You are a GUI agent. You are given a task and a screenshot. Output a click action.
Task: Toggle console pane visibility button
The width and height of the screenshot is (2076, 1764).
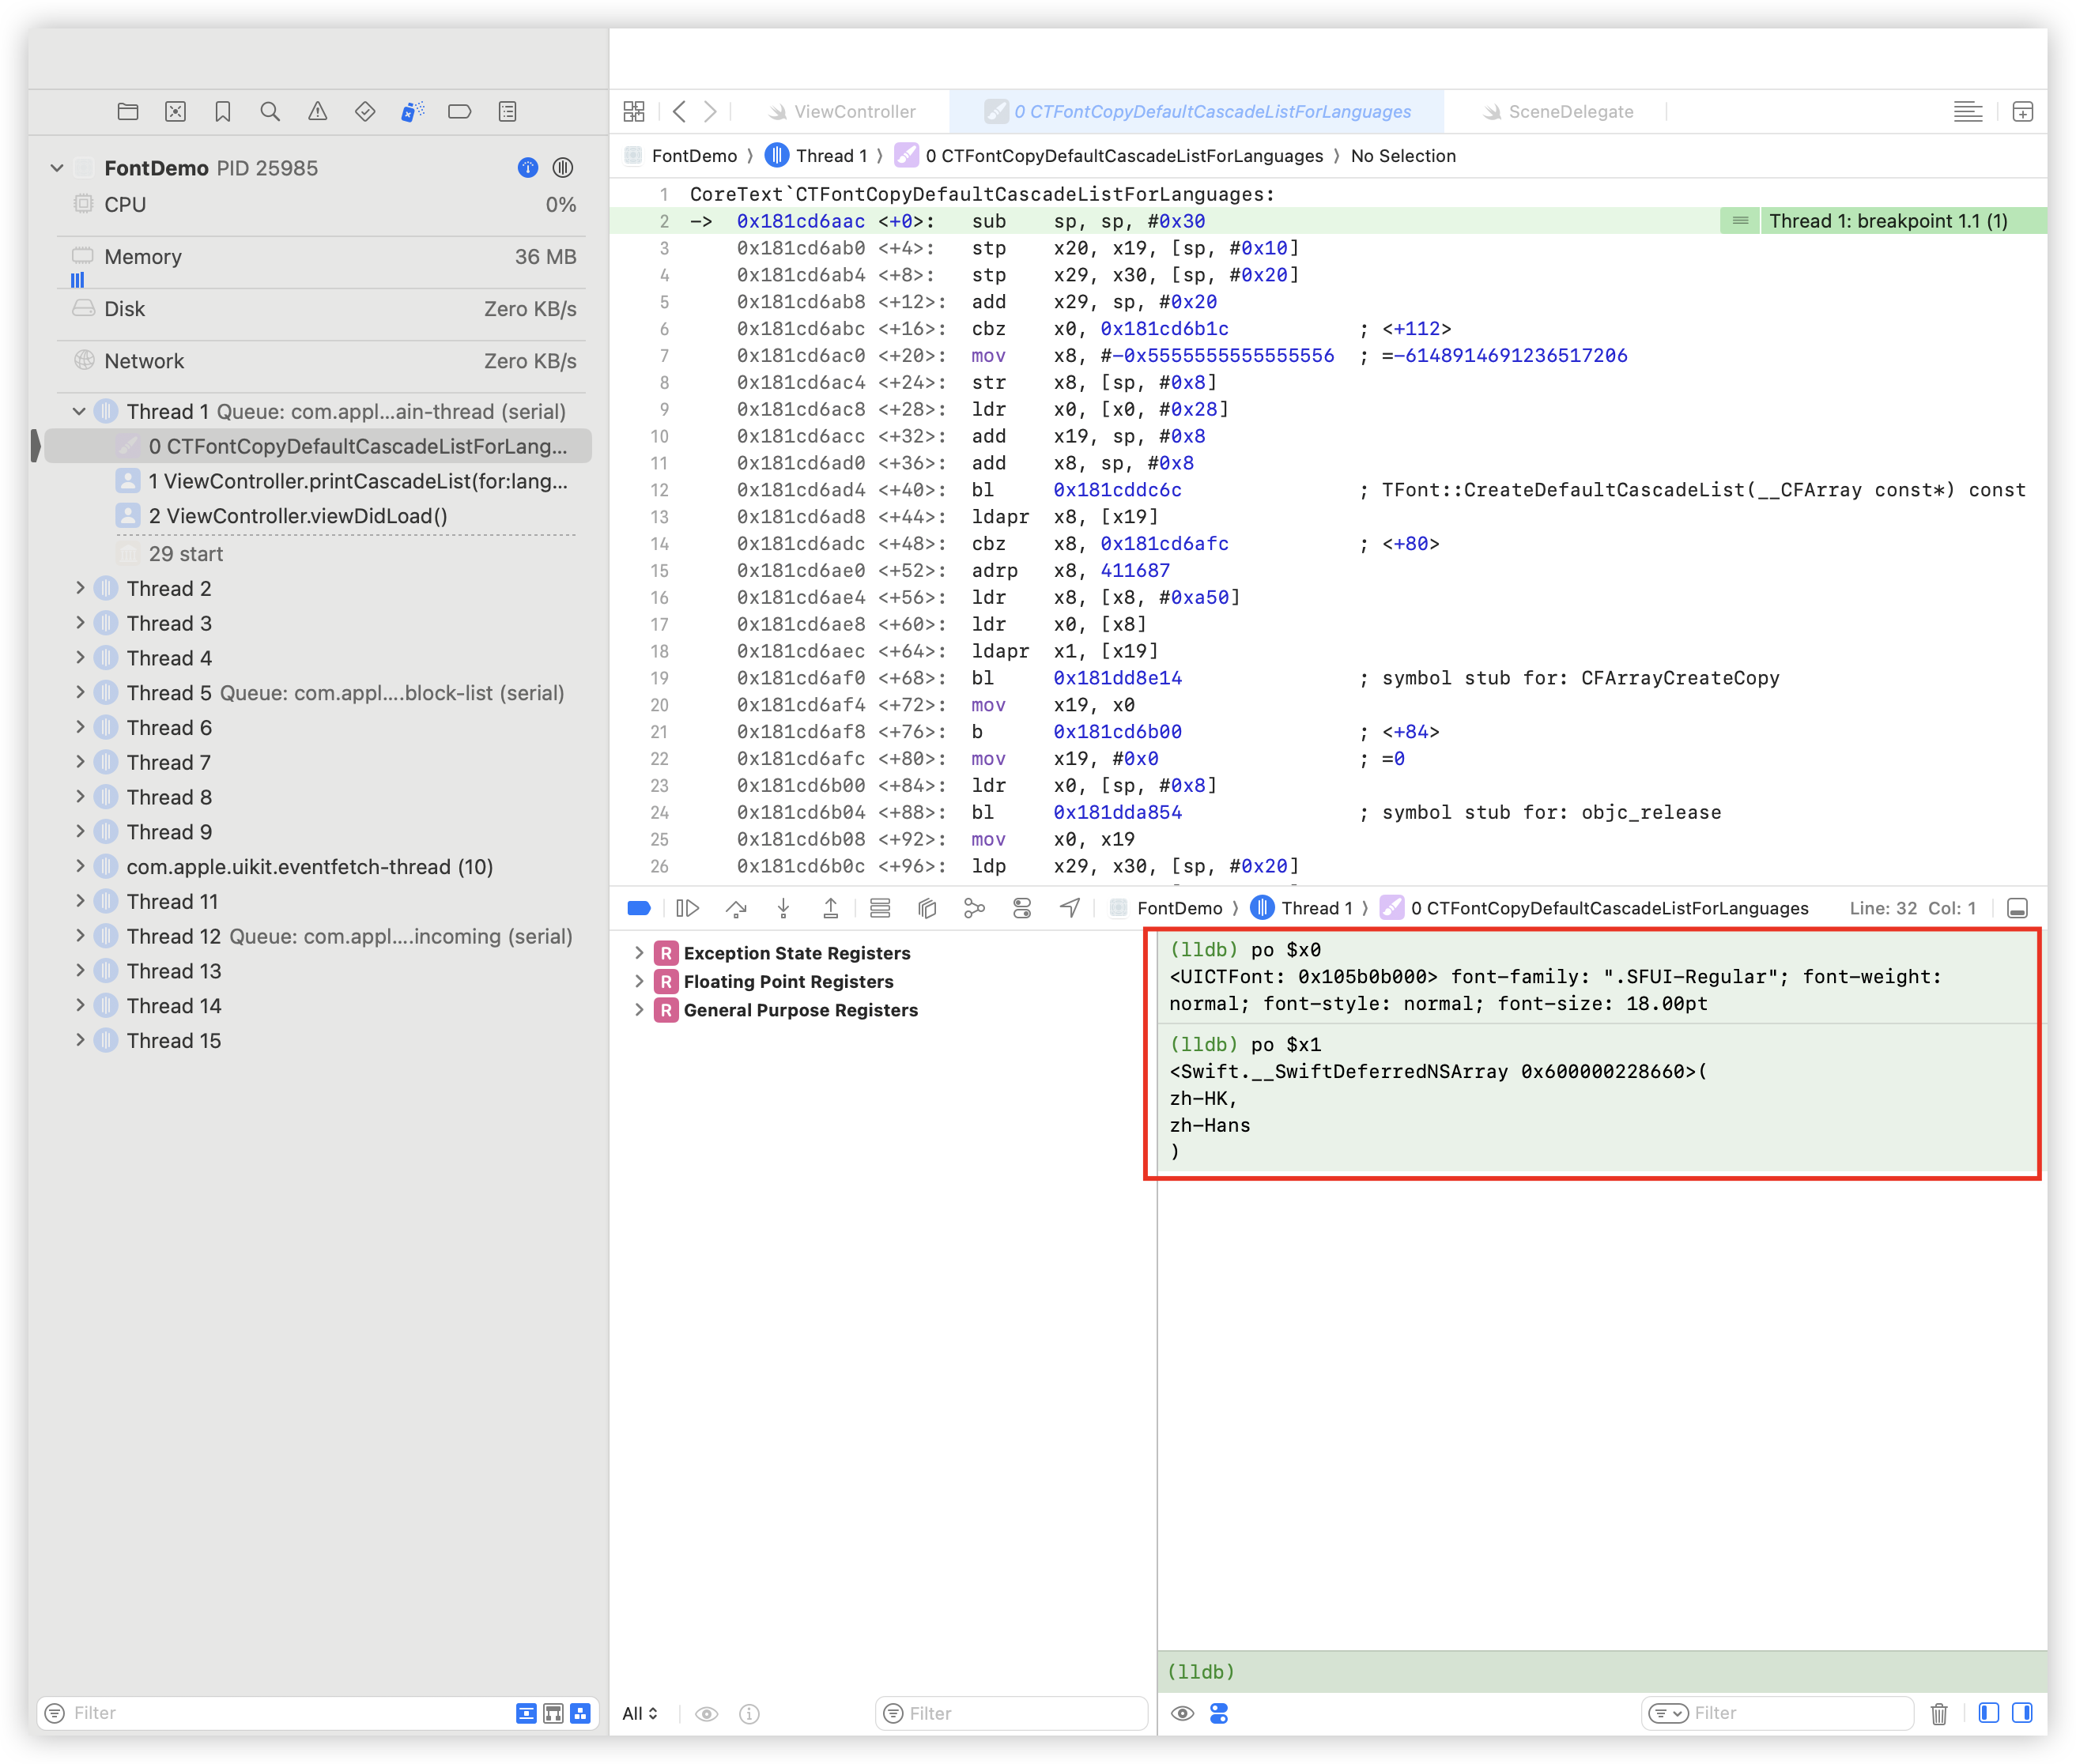(2022, 1713)
